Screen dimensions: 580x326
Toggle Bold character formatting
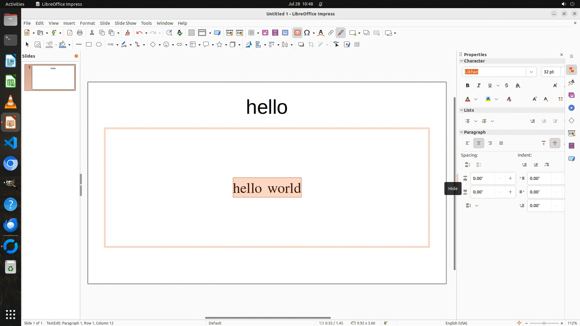click(x=468, y=86)
